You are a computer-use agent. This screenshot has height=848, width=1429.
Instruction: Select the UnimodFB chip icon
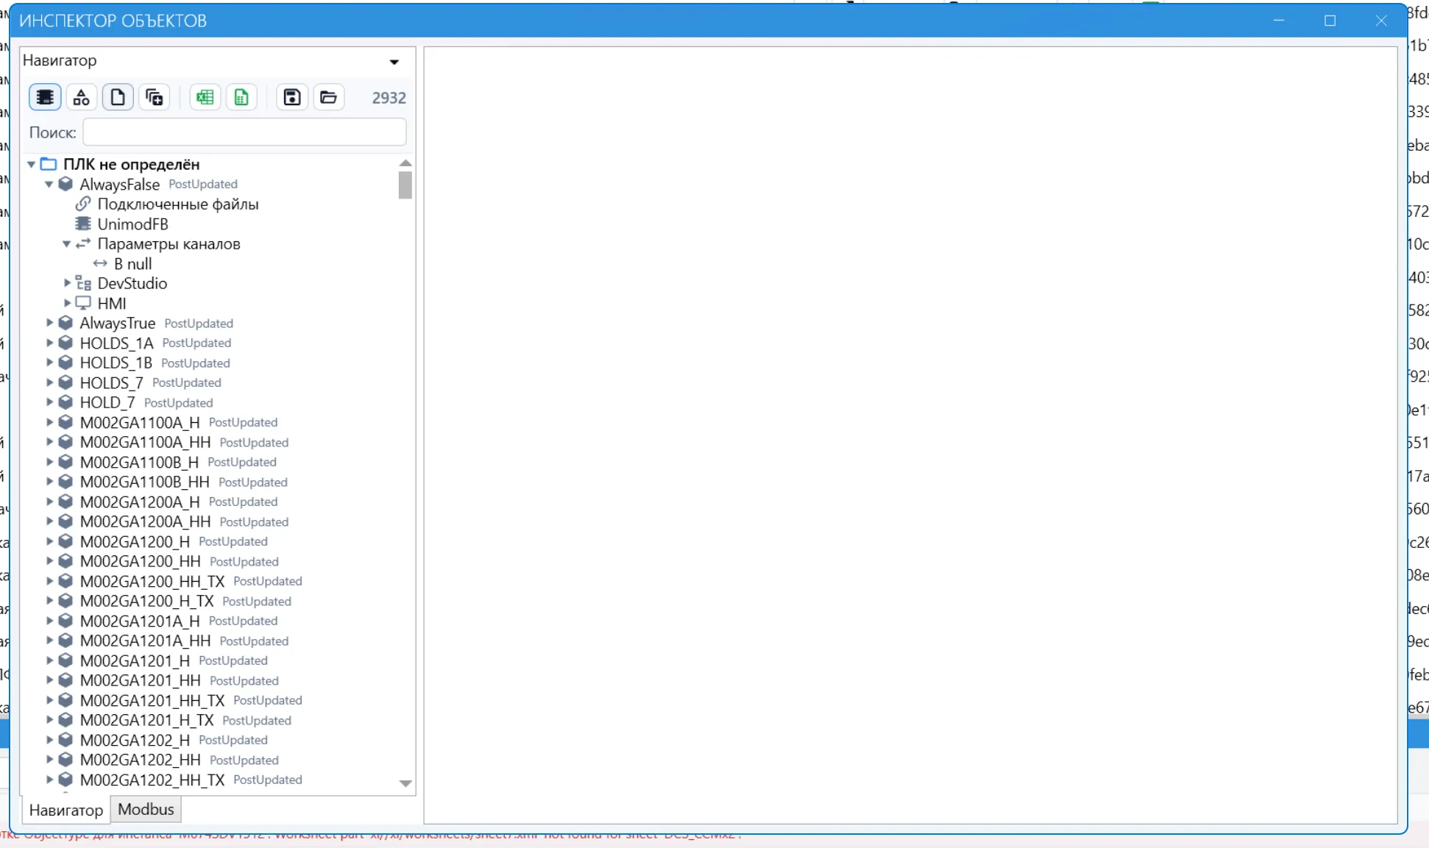83,224
